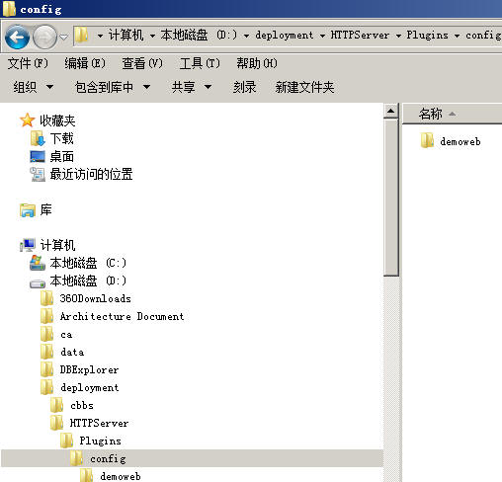Open the 工具(T) menu
Screen dimensions: 502x482
coord(200,63)
